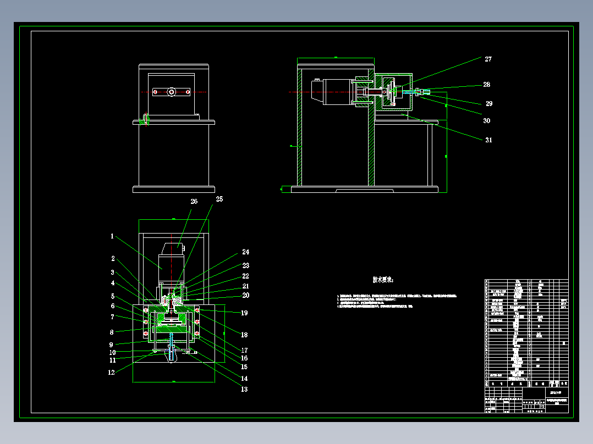Click part callout number 17
Image resolution: width=593 pixels, height=444 pixels.
pyautogui.click(x=244, y=350)
